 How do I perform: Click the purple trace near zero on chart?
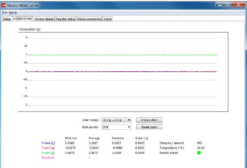pyautogui.click(x=122, y=72)
